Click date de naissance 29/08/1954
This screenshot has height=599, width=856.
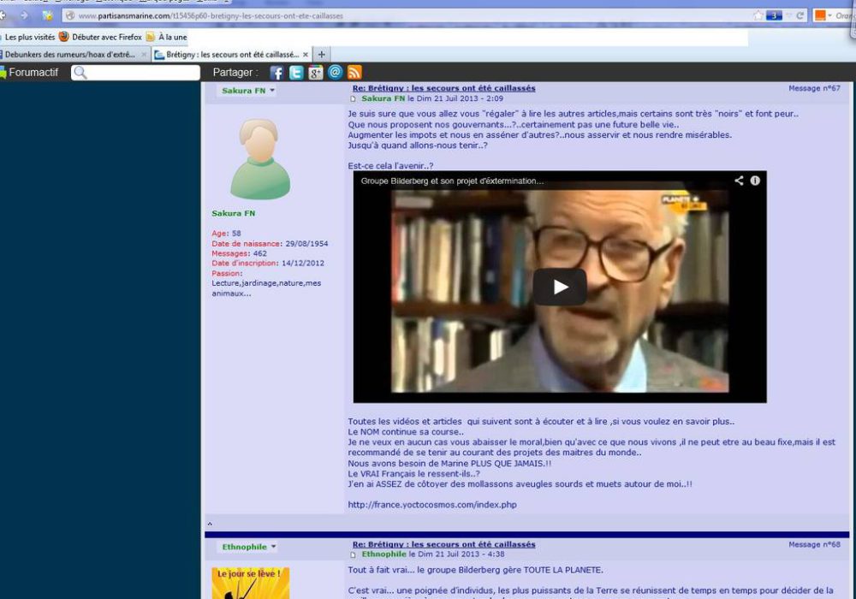pyautogui.click(x=270, y=243)
